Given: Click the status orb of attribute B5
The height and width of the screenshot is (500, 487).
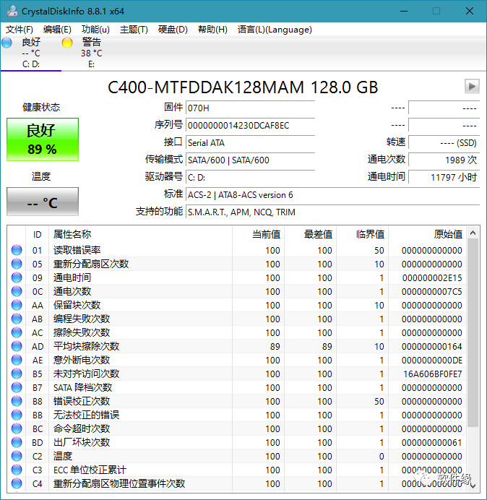Looking at the screenshot, I should click(17, 374).
